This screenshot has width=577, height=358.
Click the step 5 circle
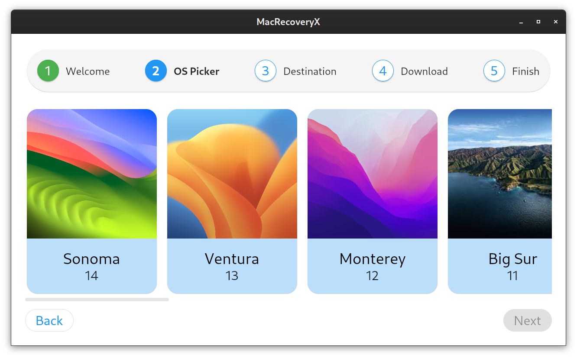click(x=494, y=71)
